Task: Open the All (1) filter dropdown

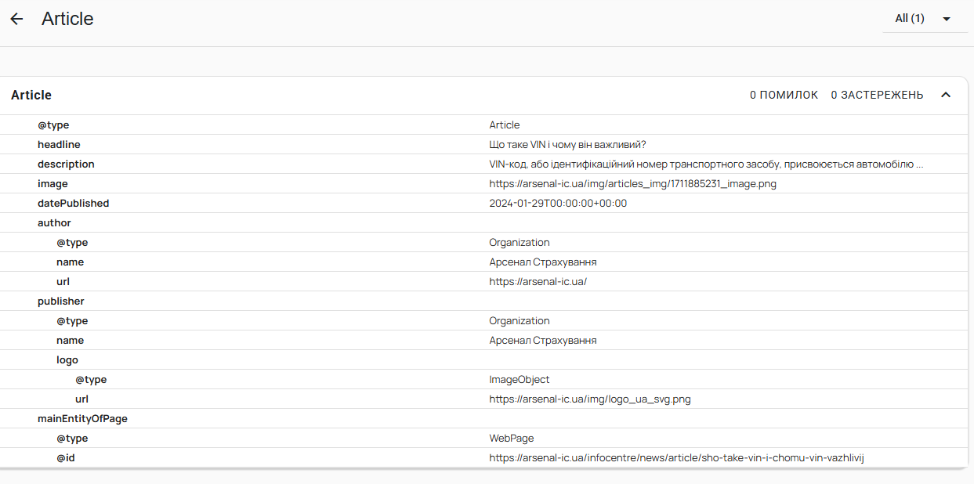Action: pyautogui.click(x=922, y=19)
